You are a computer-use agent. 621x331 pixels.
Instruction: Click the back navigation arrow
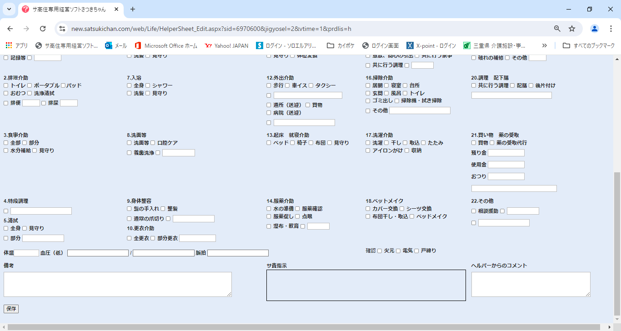[10, 29]
